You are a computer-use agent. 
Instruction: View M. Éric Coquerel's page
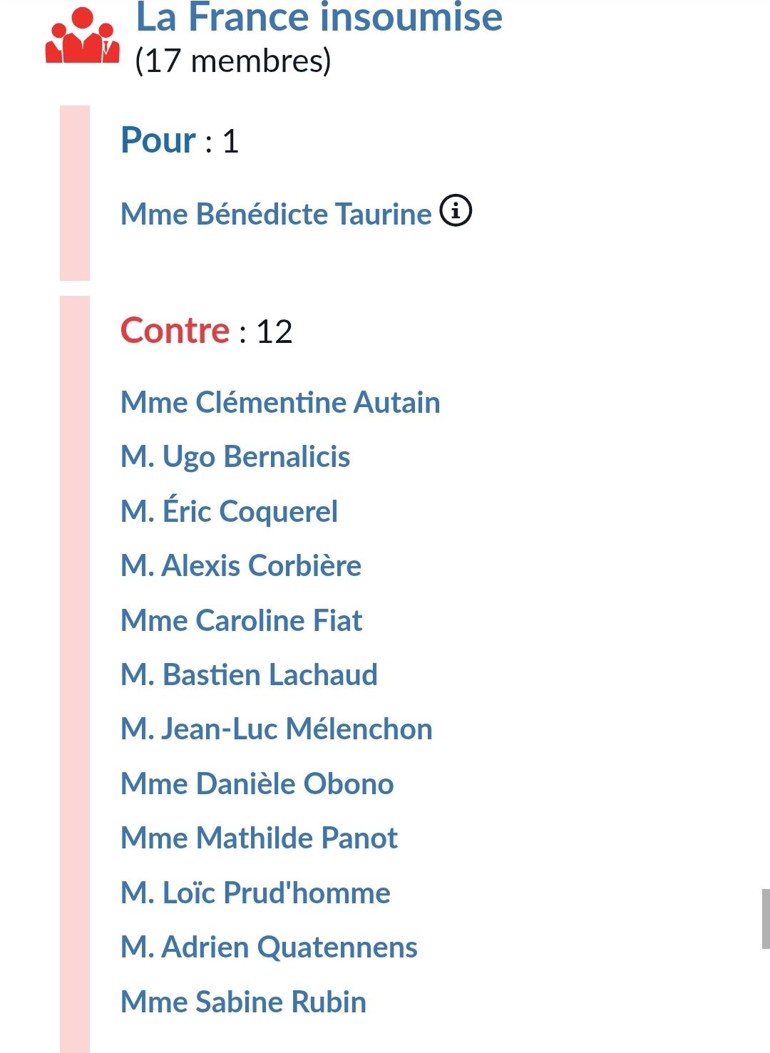pos(229,511)
